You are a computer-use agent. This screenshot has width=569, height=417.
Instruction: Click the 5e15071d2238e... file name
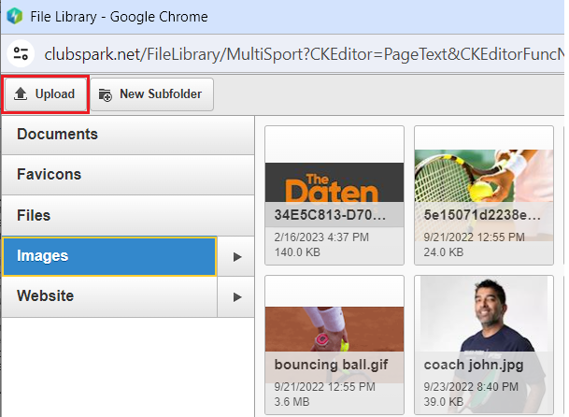point(480,212)
